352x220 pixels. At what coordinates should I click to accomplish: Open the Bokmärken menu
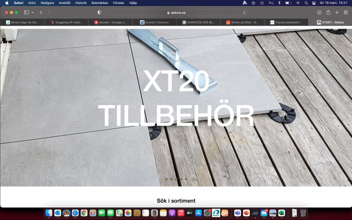(100, 3)
